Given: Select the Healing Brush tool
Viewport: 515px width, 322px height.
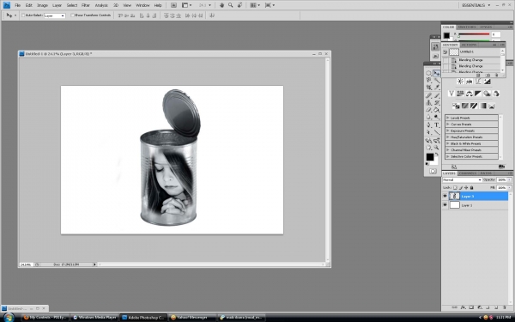Looking at the screenshot, I should click(x=429, y=95).
